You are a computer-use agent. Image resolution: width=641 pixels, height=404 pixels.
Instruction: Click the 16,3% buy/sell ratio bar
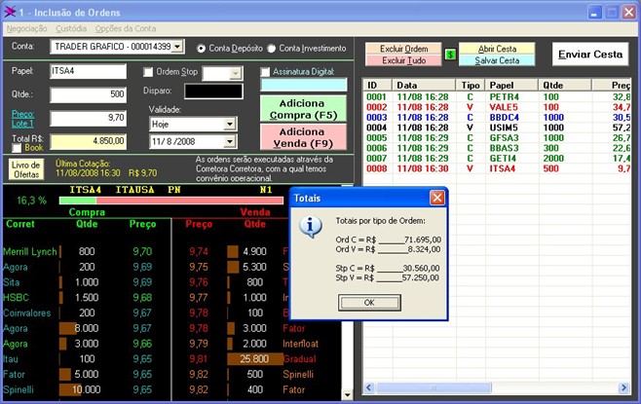point(171,201)
